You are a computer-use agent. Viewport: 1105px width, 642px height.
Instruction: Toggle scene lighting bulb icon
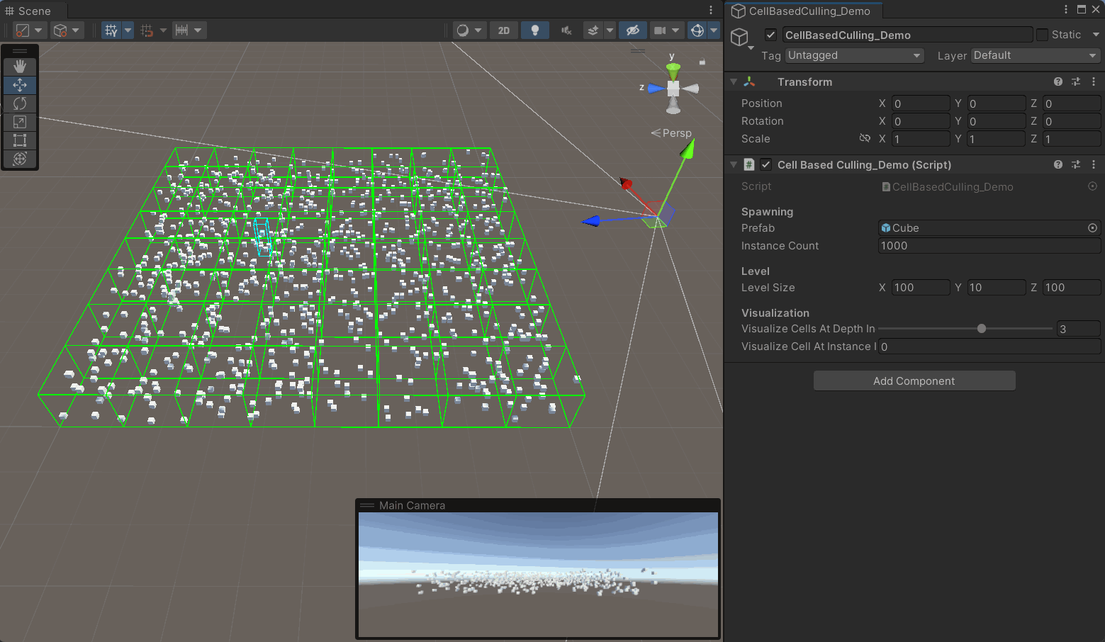(535, 30)
